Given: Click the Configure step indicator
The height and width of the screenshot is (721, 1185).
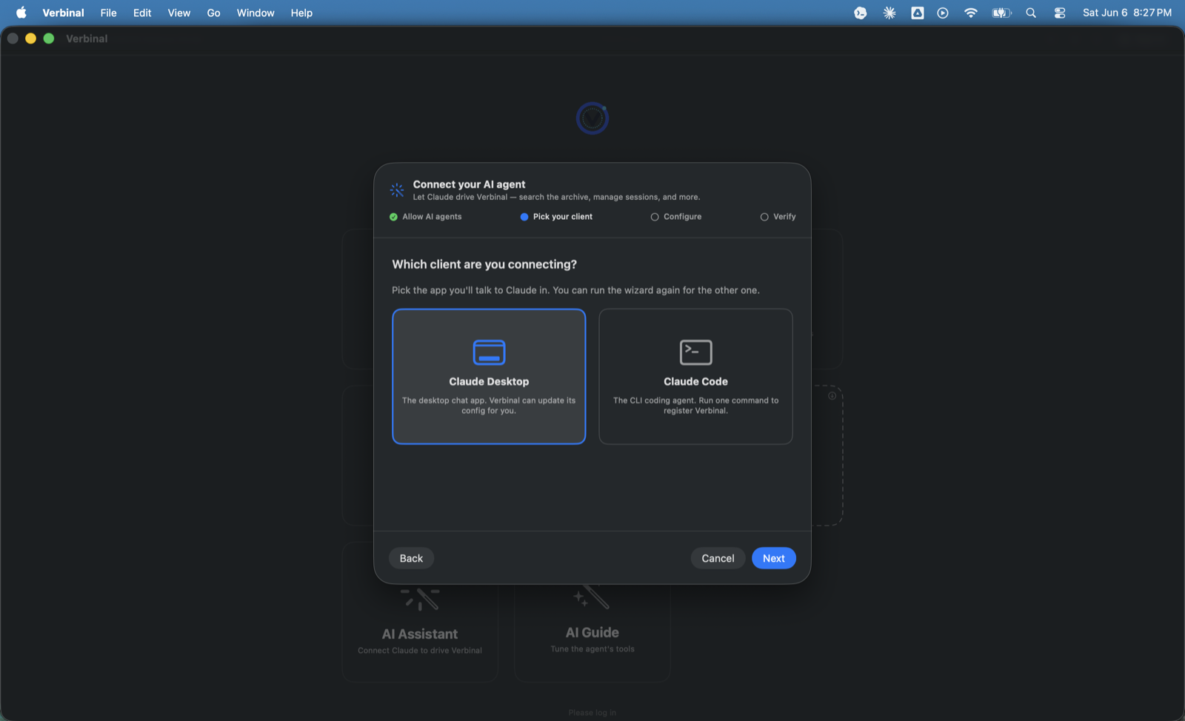Looking at the screenshot, I should pyautogui.click(x=676, y=217).
